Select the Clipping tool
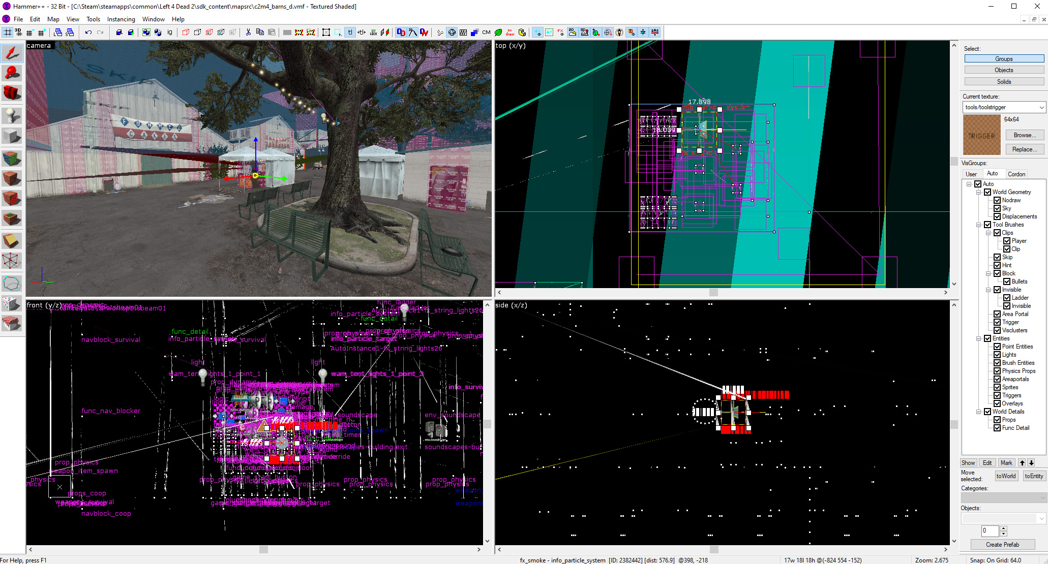The width and height of the screenshot is (1048, 564). tap(12, 241)
